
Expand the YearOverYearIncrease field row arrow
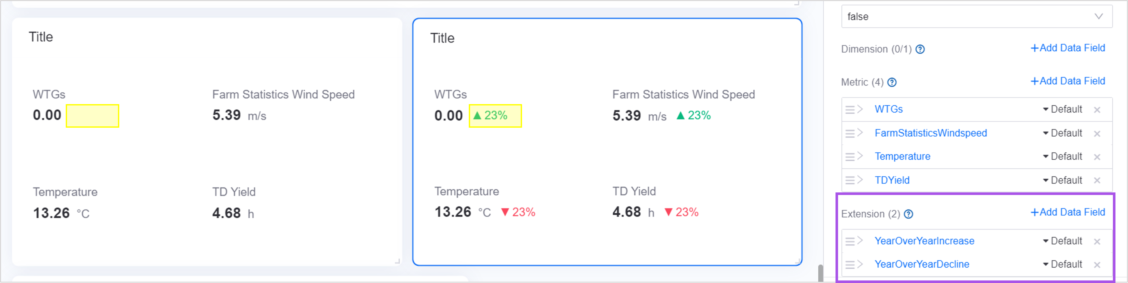(x=860, y=241)
